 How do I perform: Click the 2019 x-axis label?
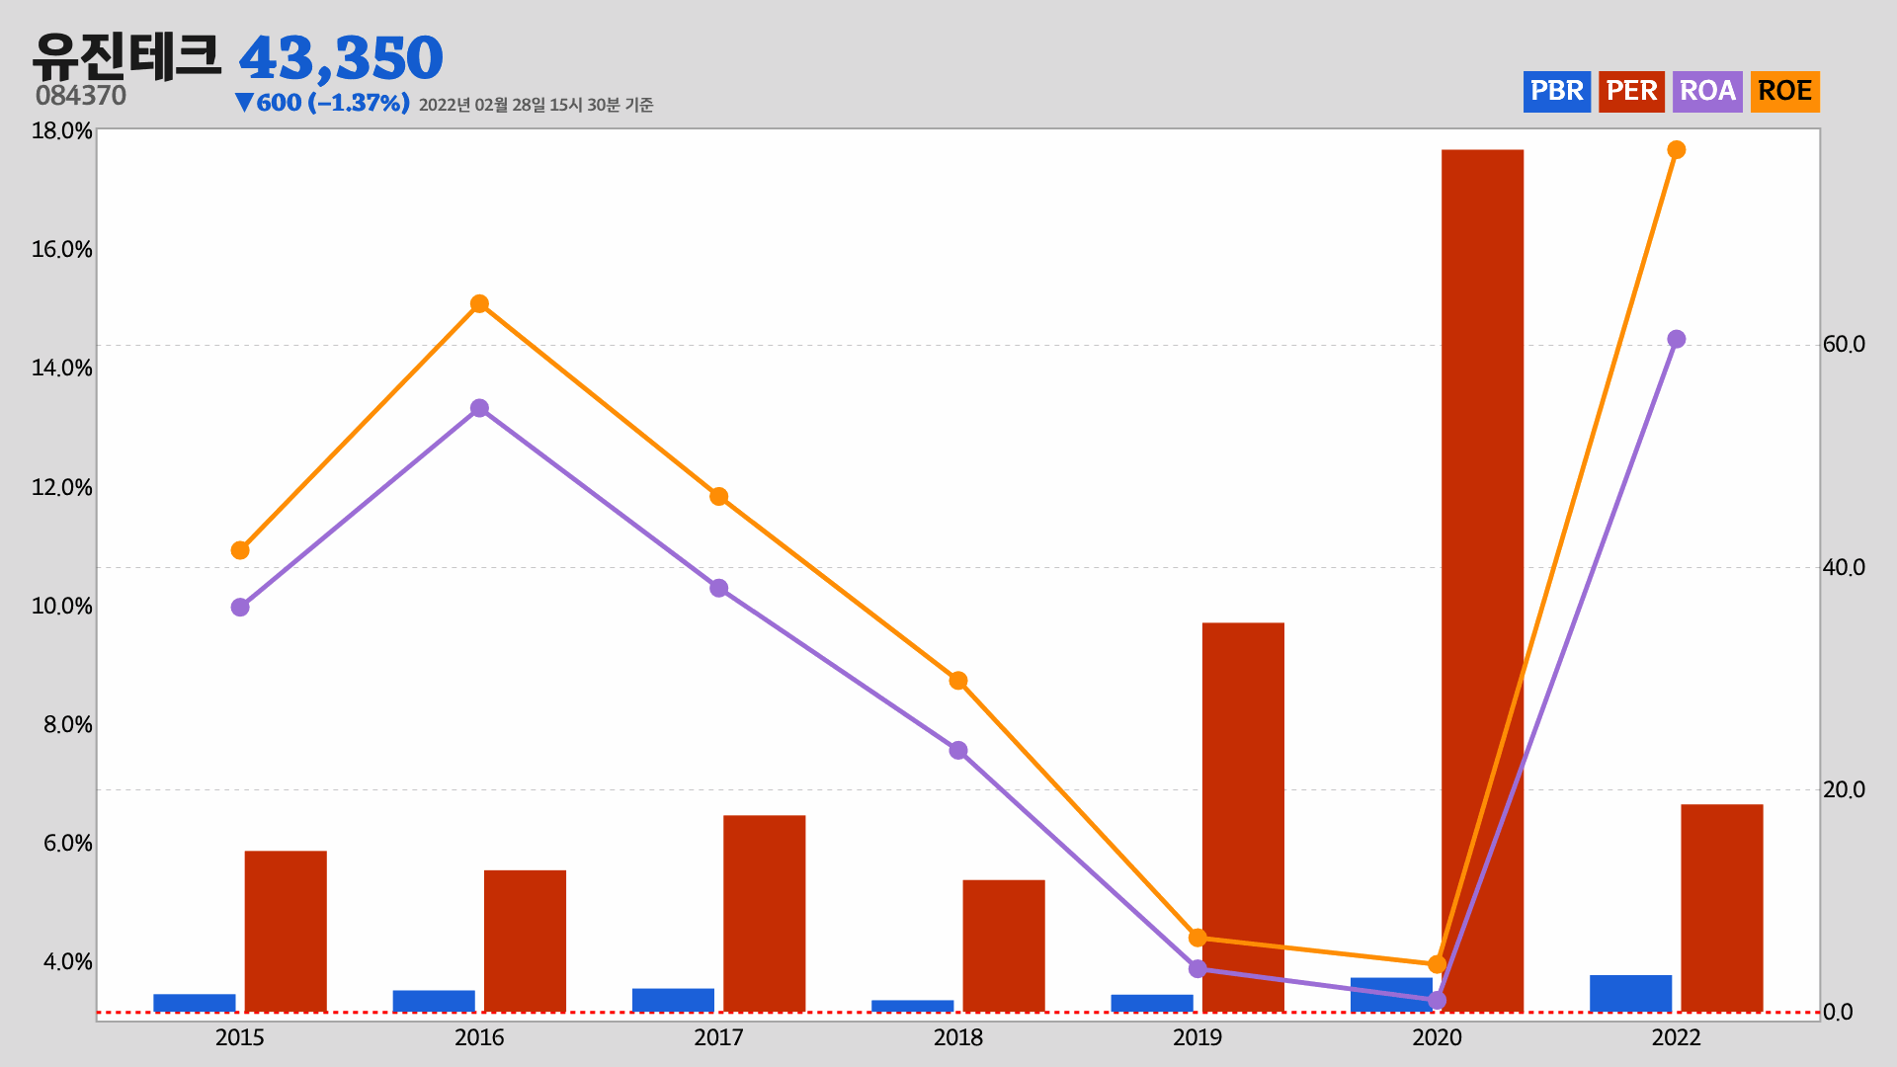tap(1197, 1037)
